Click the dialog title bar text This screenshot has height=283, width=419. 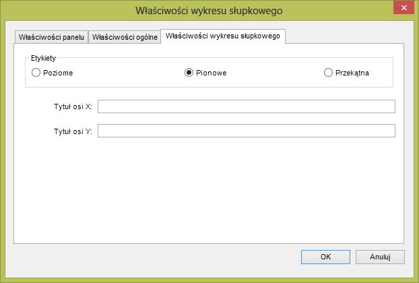(x=209, y=11)
